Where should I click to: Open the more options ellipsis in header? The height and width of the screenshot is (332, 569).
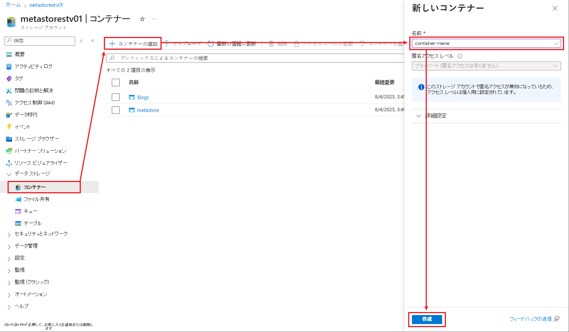[154, 19]
